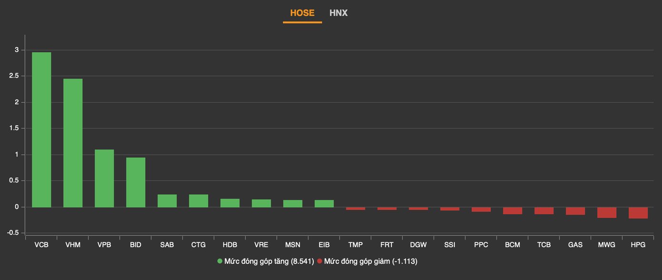The width and height of the screenshot is (662, 280).
Task: Click the red GAS bar
Action: (575, 211)
